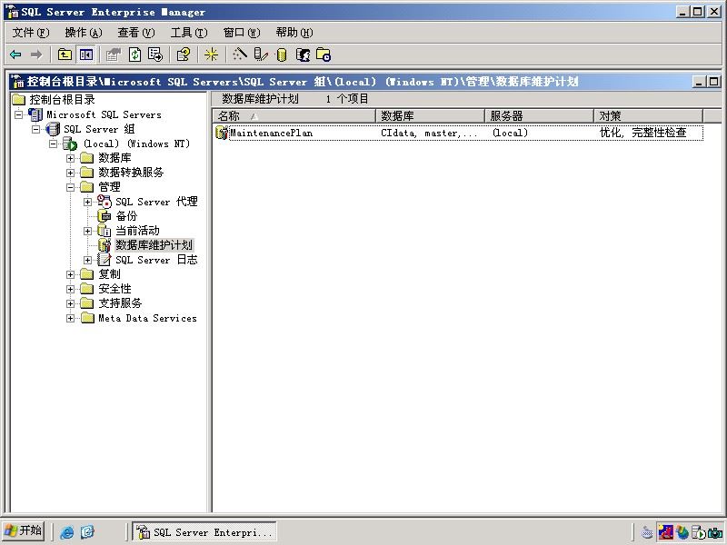727x545 pixels.
Task: Click the Back arrow toolbar icon
Action: click(x=15, y=54)
